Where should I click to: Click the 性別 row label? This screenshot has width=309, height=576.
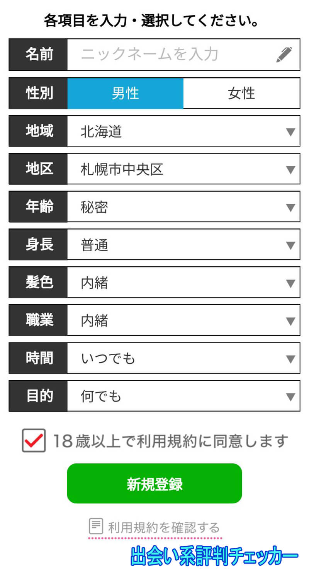click(x=38, y=94)
